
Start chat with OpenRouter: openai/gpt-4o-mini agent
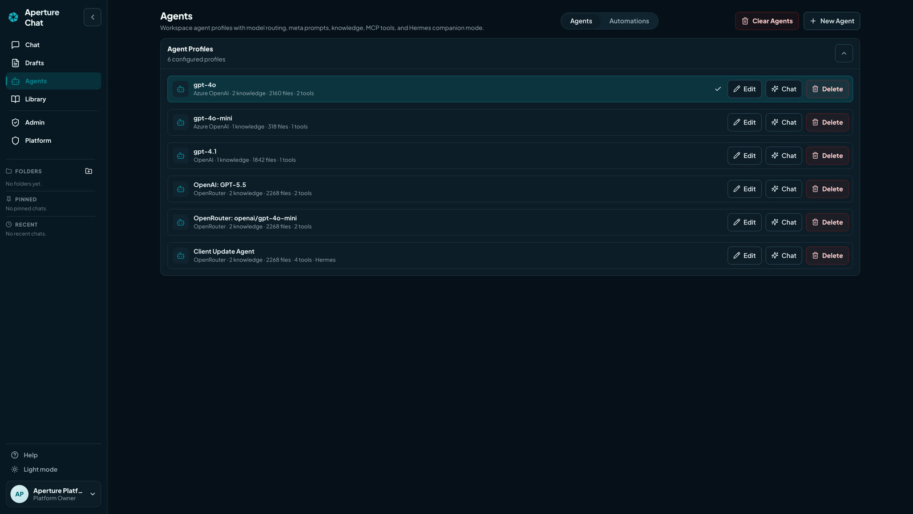(x=784, y=222)
